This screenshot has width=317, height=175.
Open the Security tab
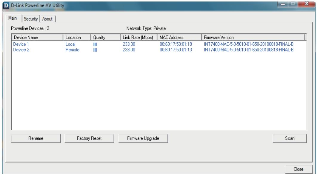pyautogui.click(x=31, y=19)
